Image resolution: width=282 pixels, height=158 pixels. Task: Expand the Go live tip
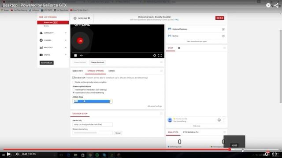coord(223,36)
